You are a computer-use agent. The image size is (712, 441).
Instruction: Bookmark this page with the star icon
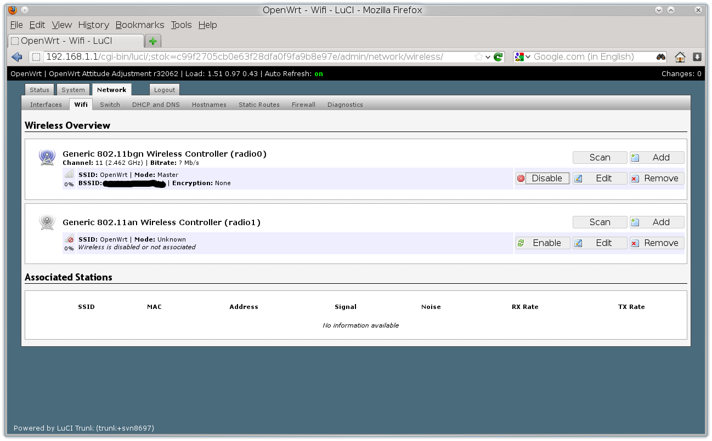coord(478,57)
